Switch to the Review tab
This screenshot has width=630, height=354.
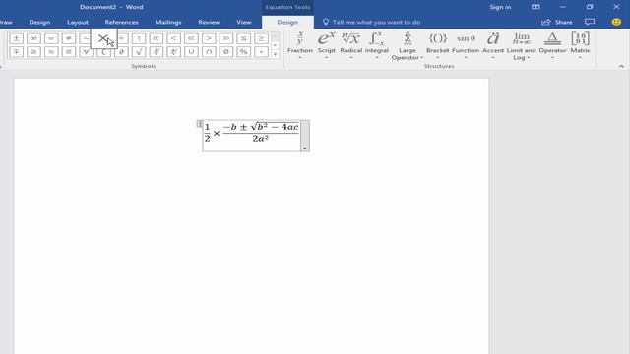(x=209, y=22)
